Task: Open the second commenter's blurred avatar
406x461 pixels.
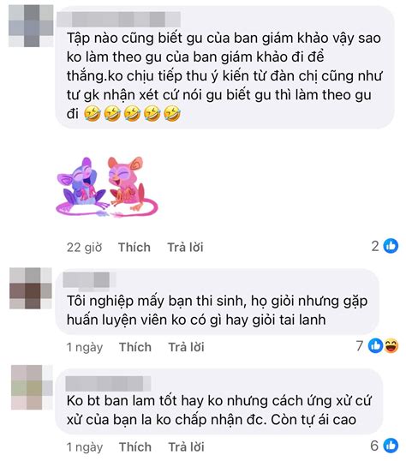Action: 31,288
